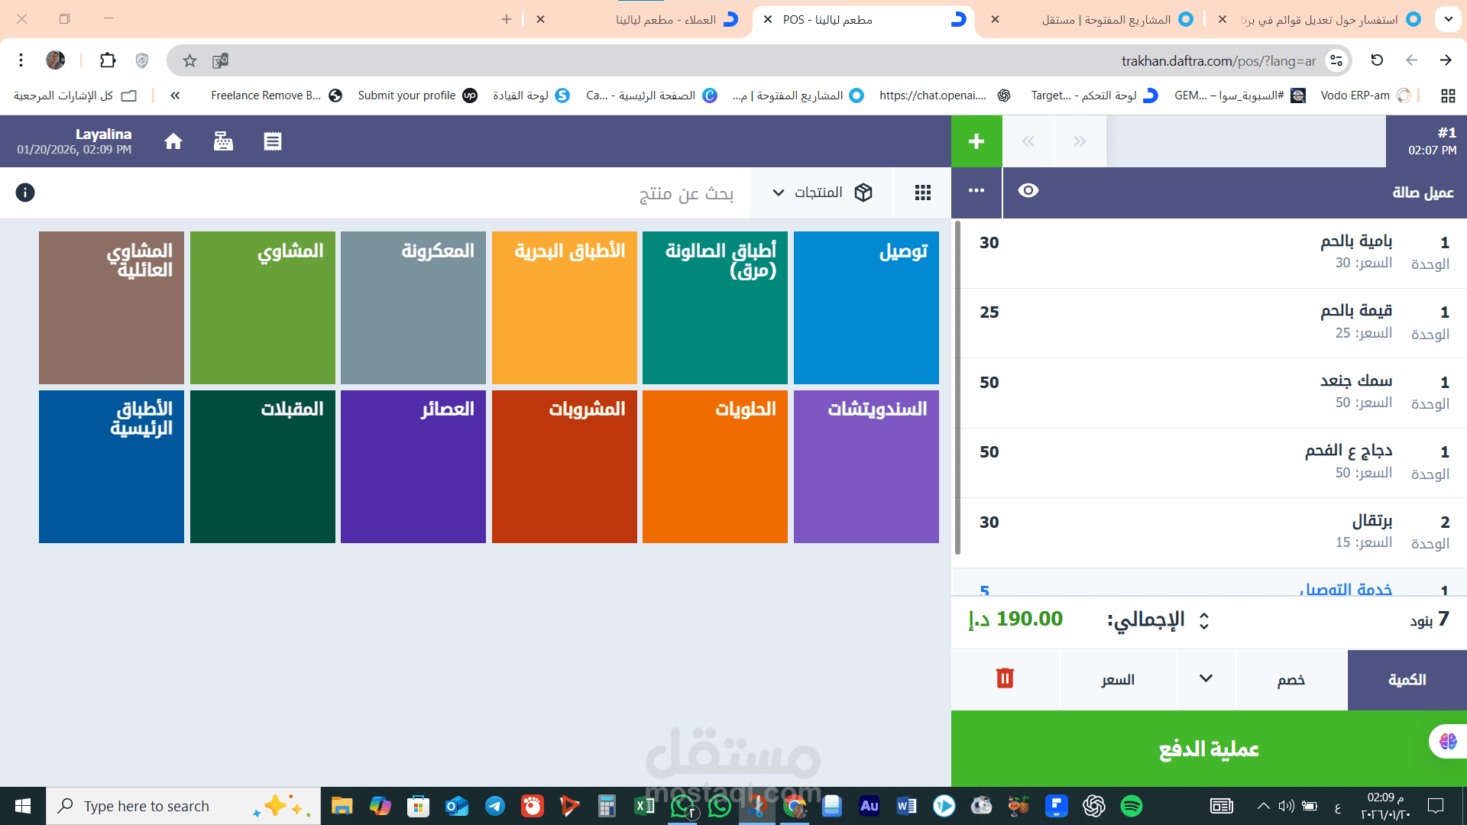Open the orange الحلويات category tile
This screenshot has height=825, width=1467.
714,467
